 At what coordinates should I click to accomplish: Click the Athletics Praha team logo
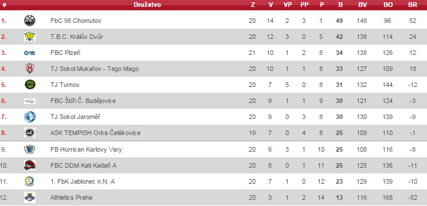coord(29,197)
